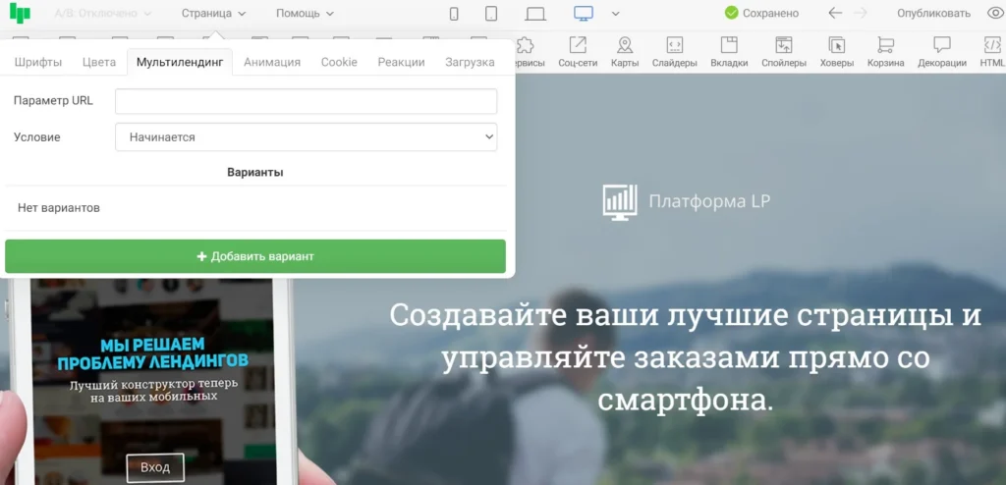Focus the Параметр URL input field

coord(307,101)
